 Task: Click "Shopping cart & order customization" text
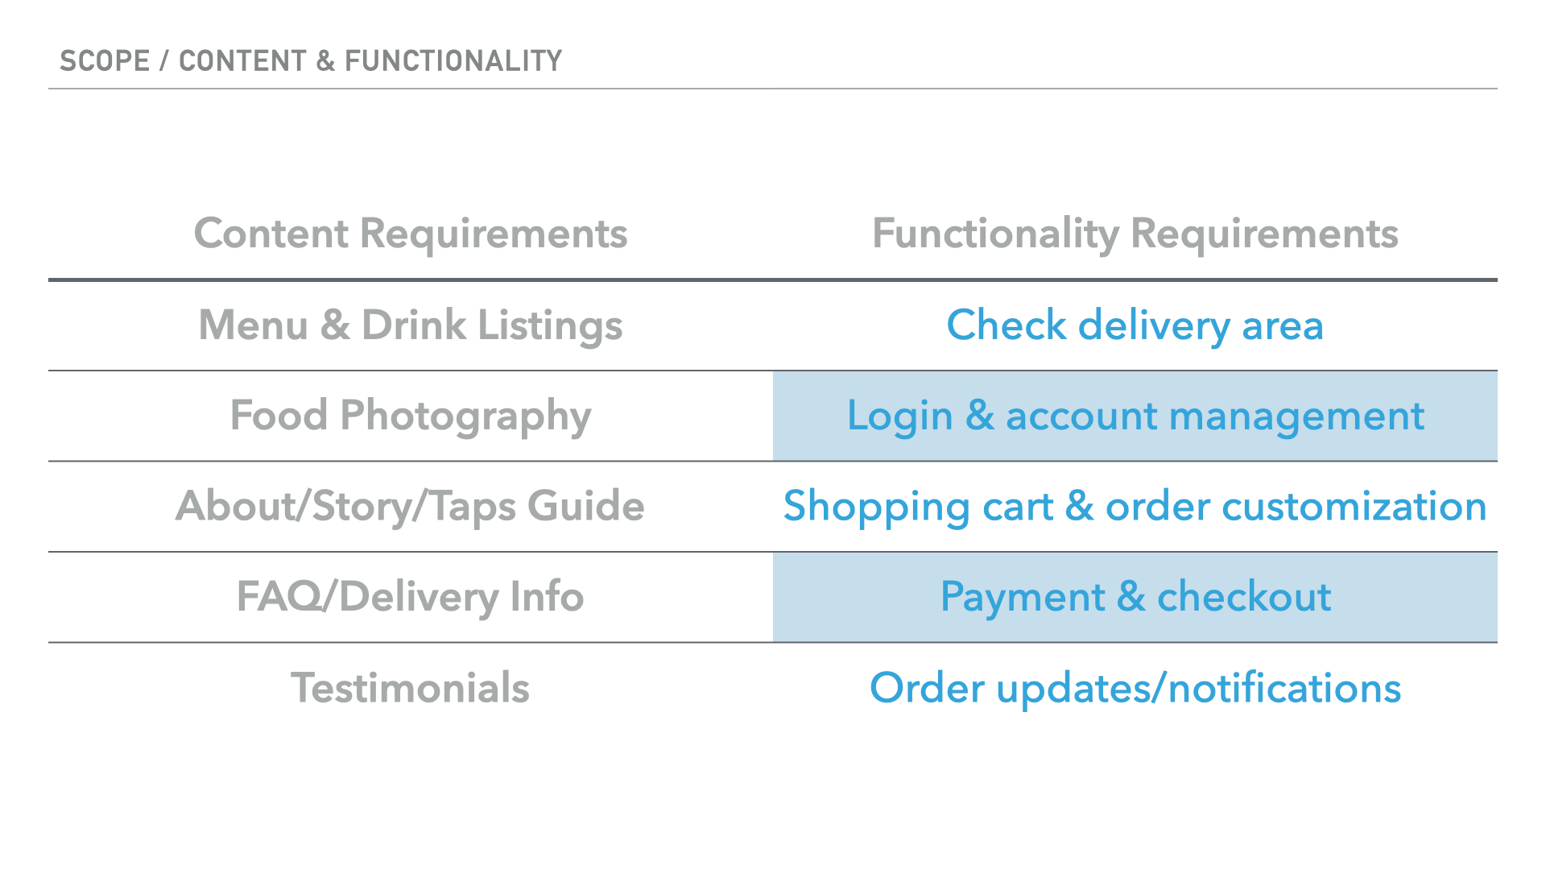pos(1135,506)
